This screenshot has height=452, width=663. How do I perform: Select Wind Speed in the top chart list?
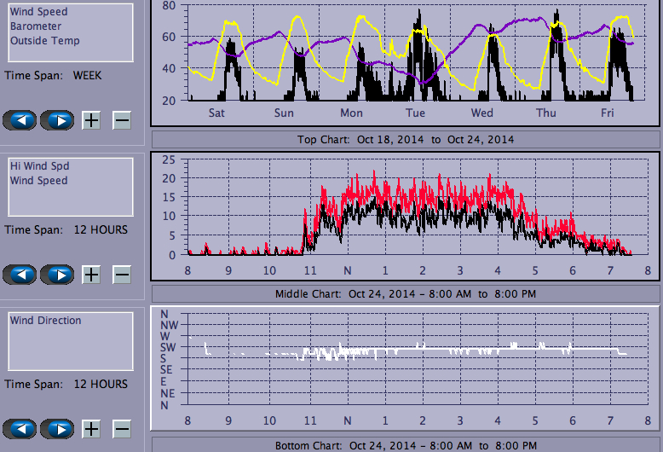coord(38,12)
